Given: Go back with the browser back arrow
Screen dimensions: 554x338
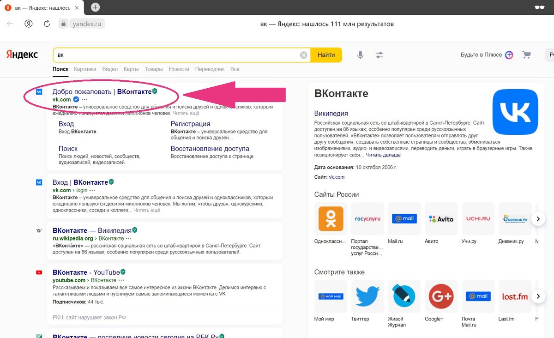Looking at the screenshot, I should coord(10,24).
